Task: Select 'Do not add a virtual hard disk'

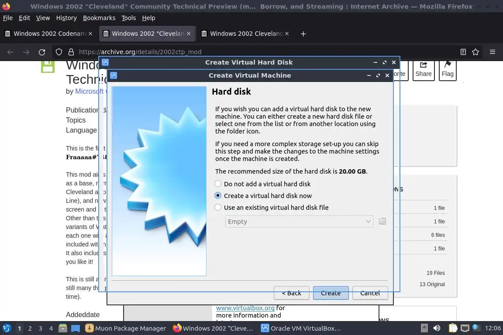Action: click(262, 184)
